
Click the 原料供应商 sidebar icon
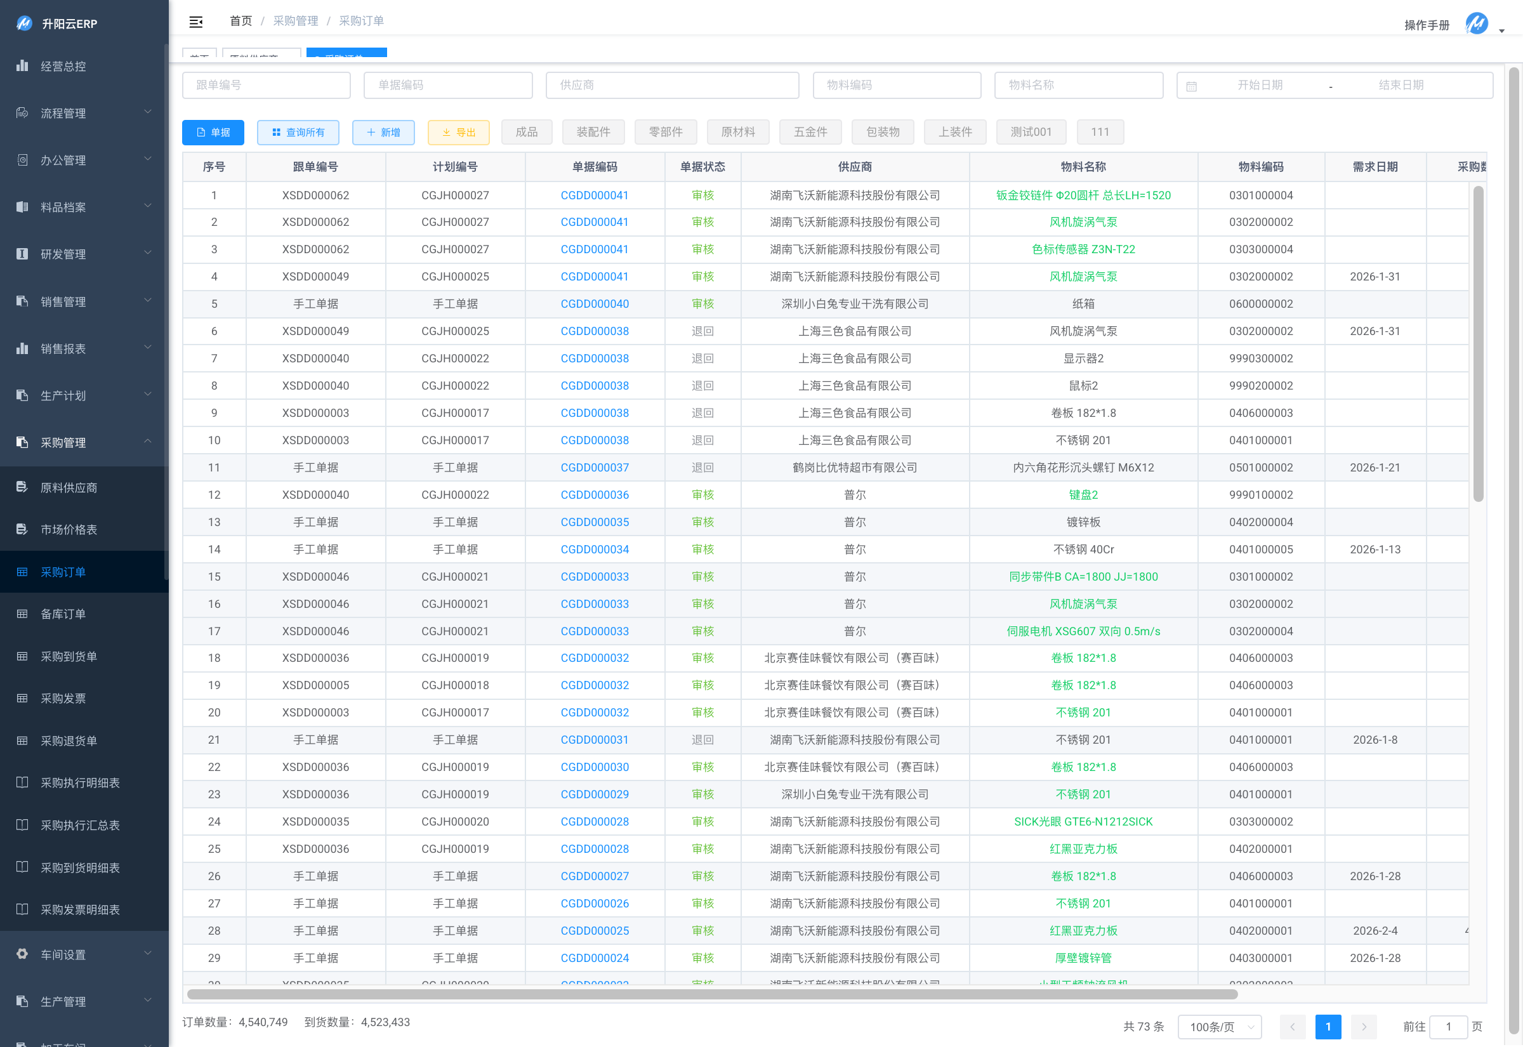pyautogui.click(x=22, y=487)
